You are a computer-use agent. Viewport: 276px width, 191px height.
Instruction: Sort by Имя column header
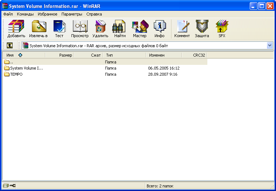tap(24, 55)
